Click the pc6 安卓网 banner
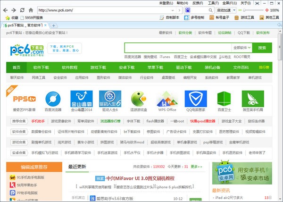Image resolution: width=283 pixels, height=202 pixels. click(242, 173)
